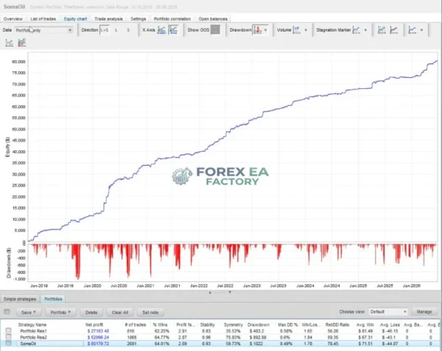The image size is (442, 351).
Task: Expand dropdown arrow beside last toolbar chart icon
Action: click(x=421, y=30)
